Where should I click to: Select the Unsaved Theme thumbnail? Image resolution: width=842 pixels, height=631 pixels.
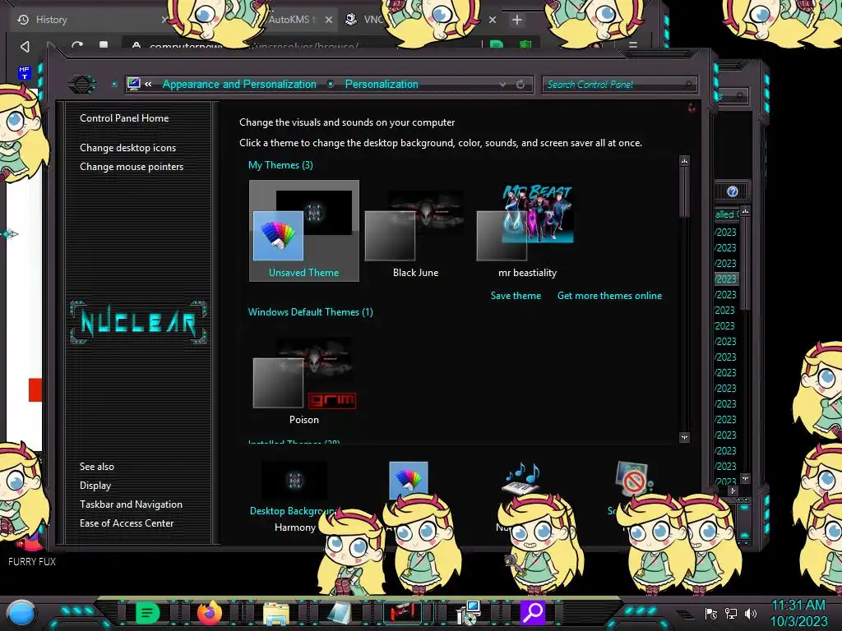point(304,231)
